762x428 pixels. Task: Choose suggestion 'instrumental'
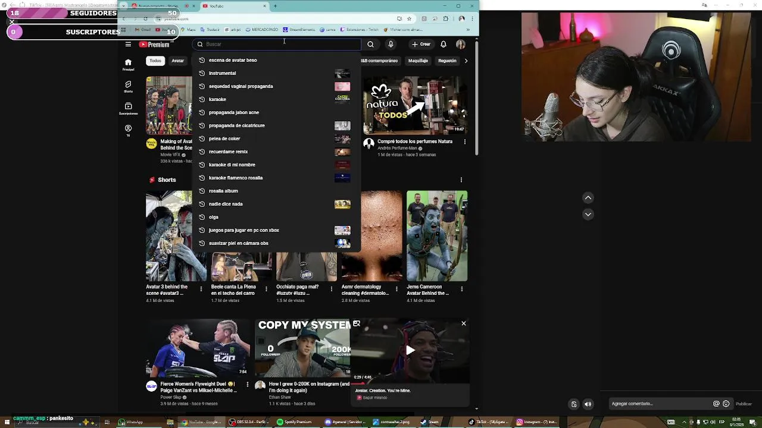pyautogui.click(x=276, y=73)
